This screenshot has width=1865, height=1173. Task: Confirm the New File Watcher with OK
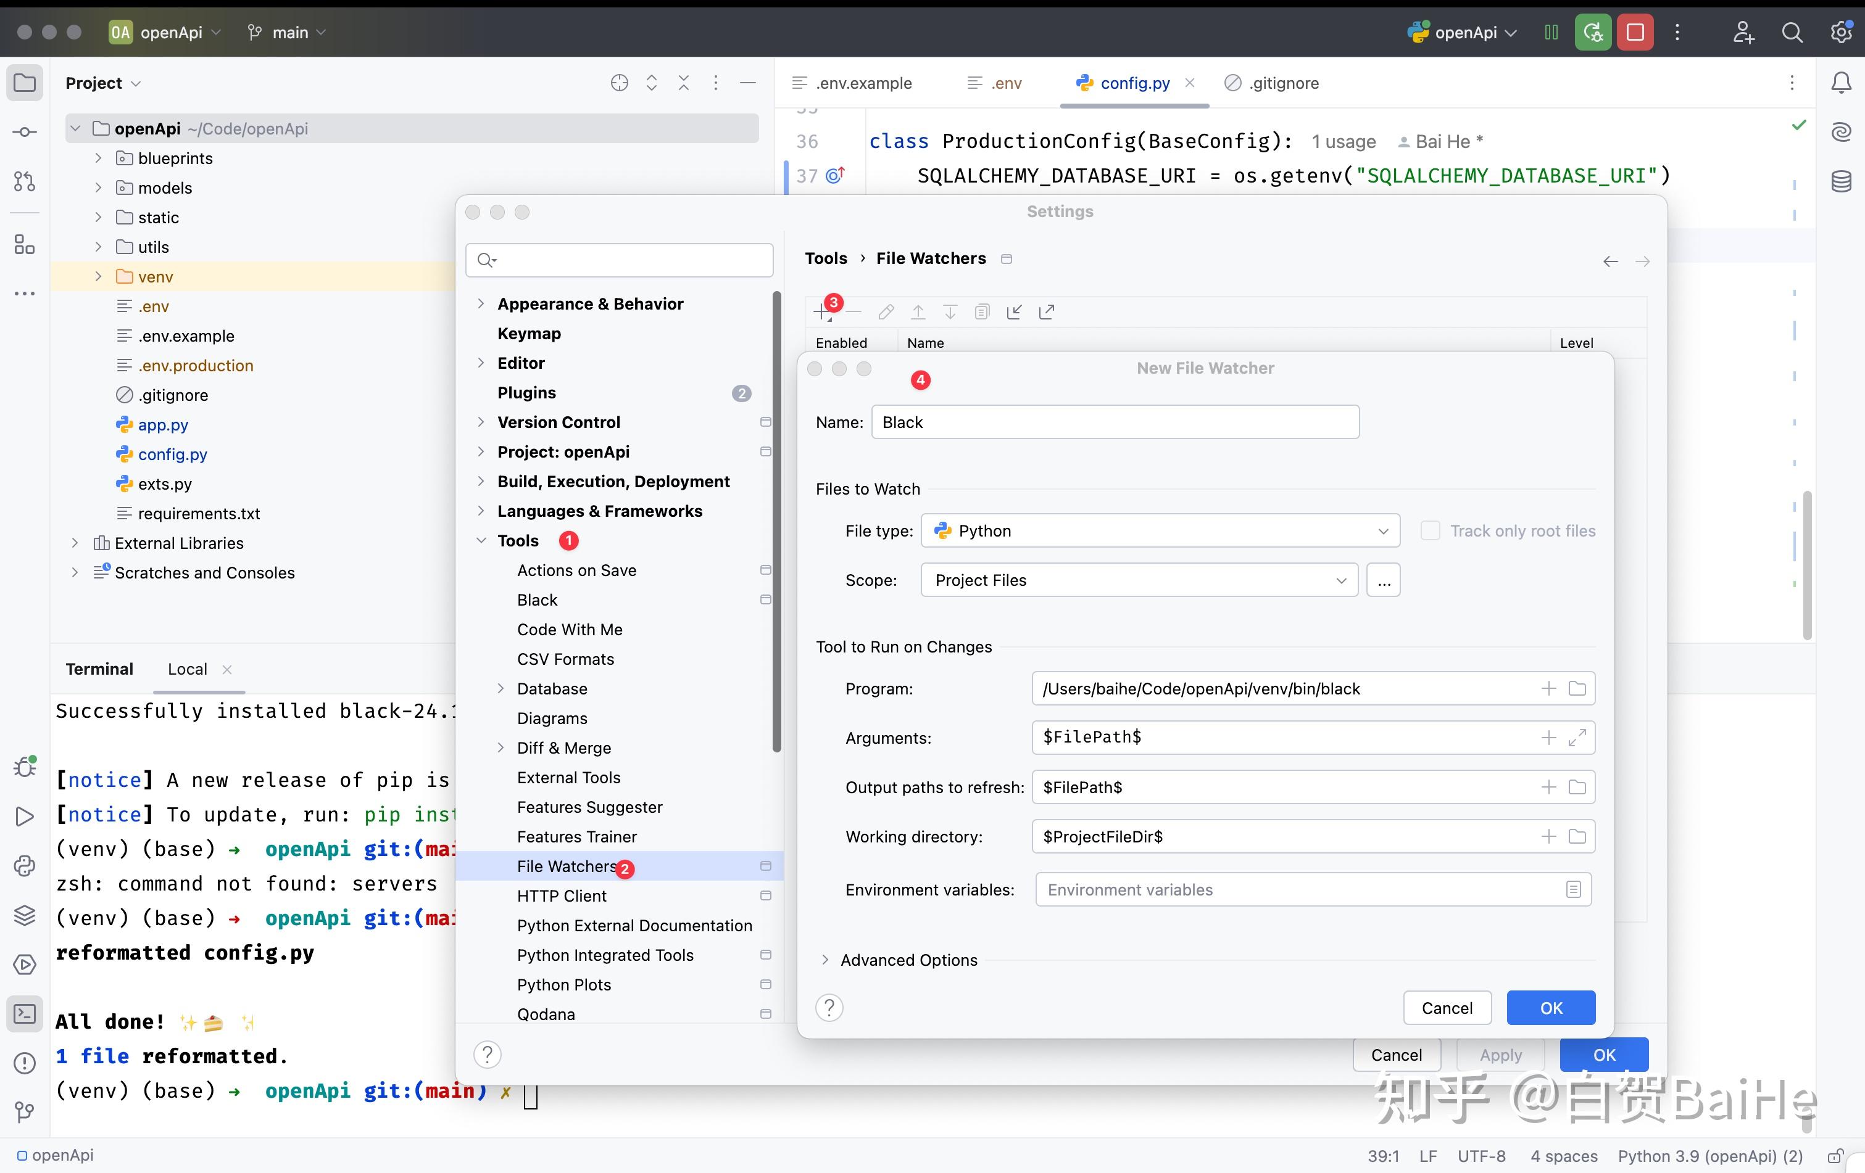pos(1550,1008)
